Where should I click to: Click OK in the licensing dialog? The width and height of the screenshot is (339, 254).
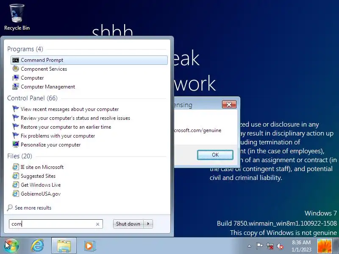tap(215, 155)
